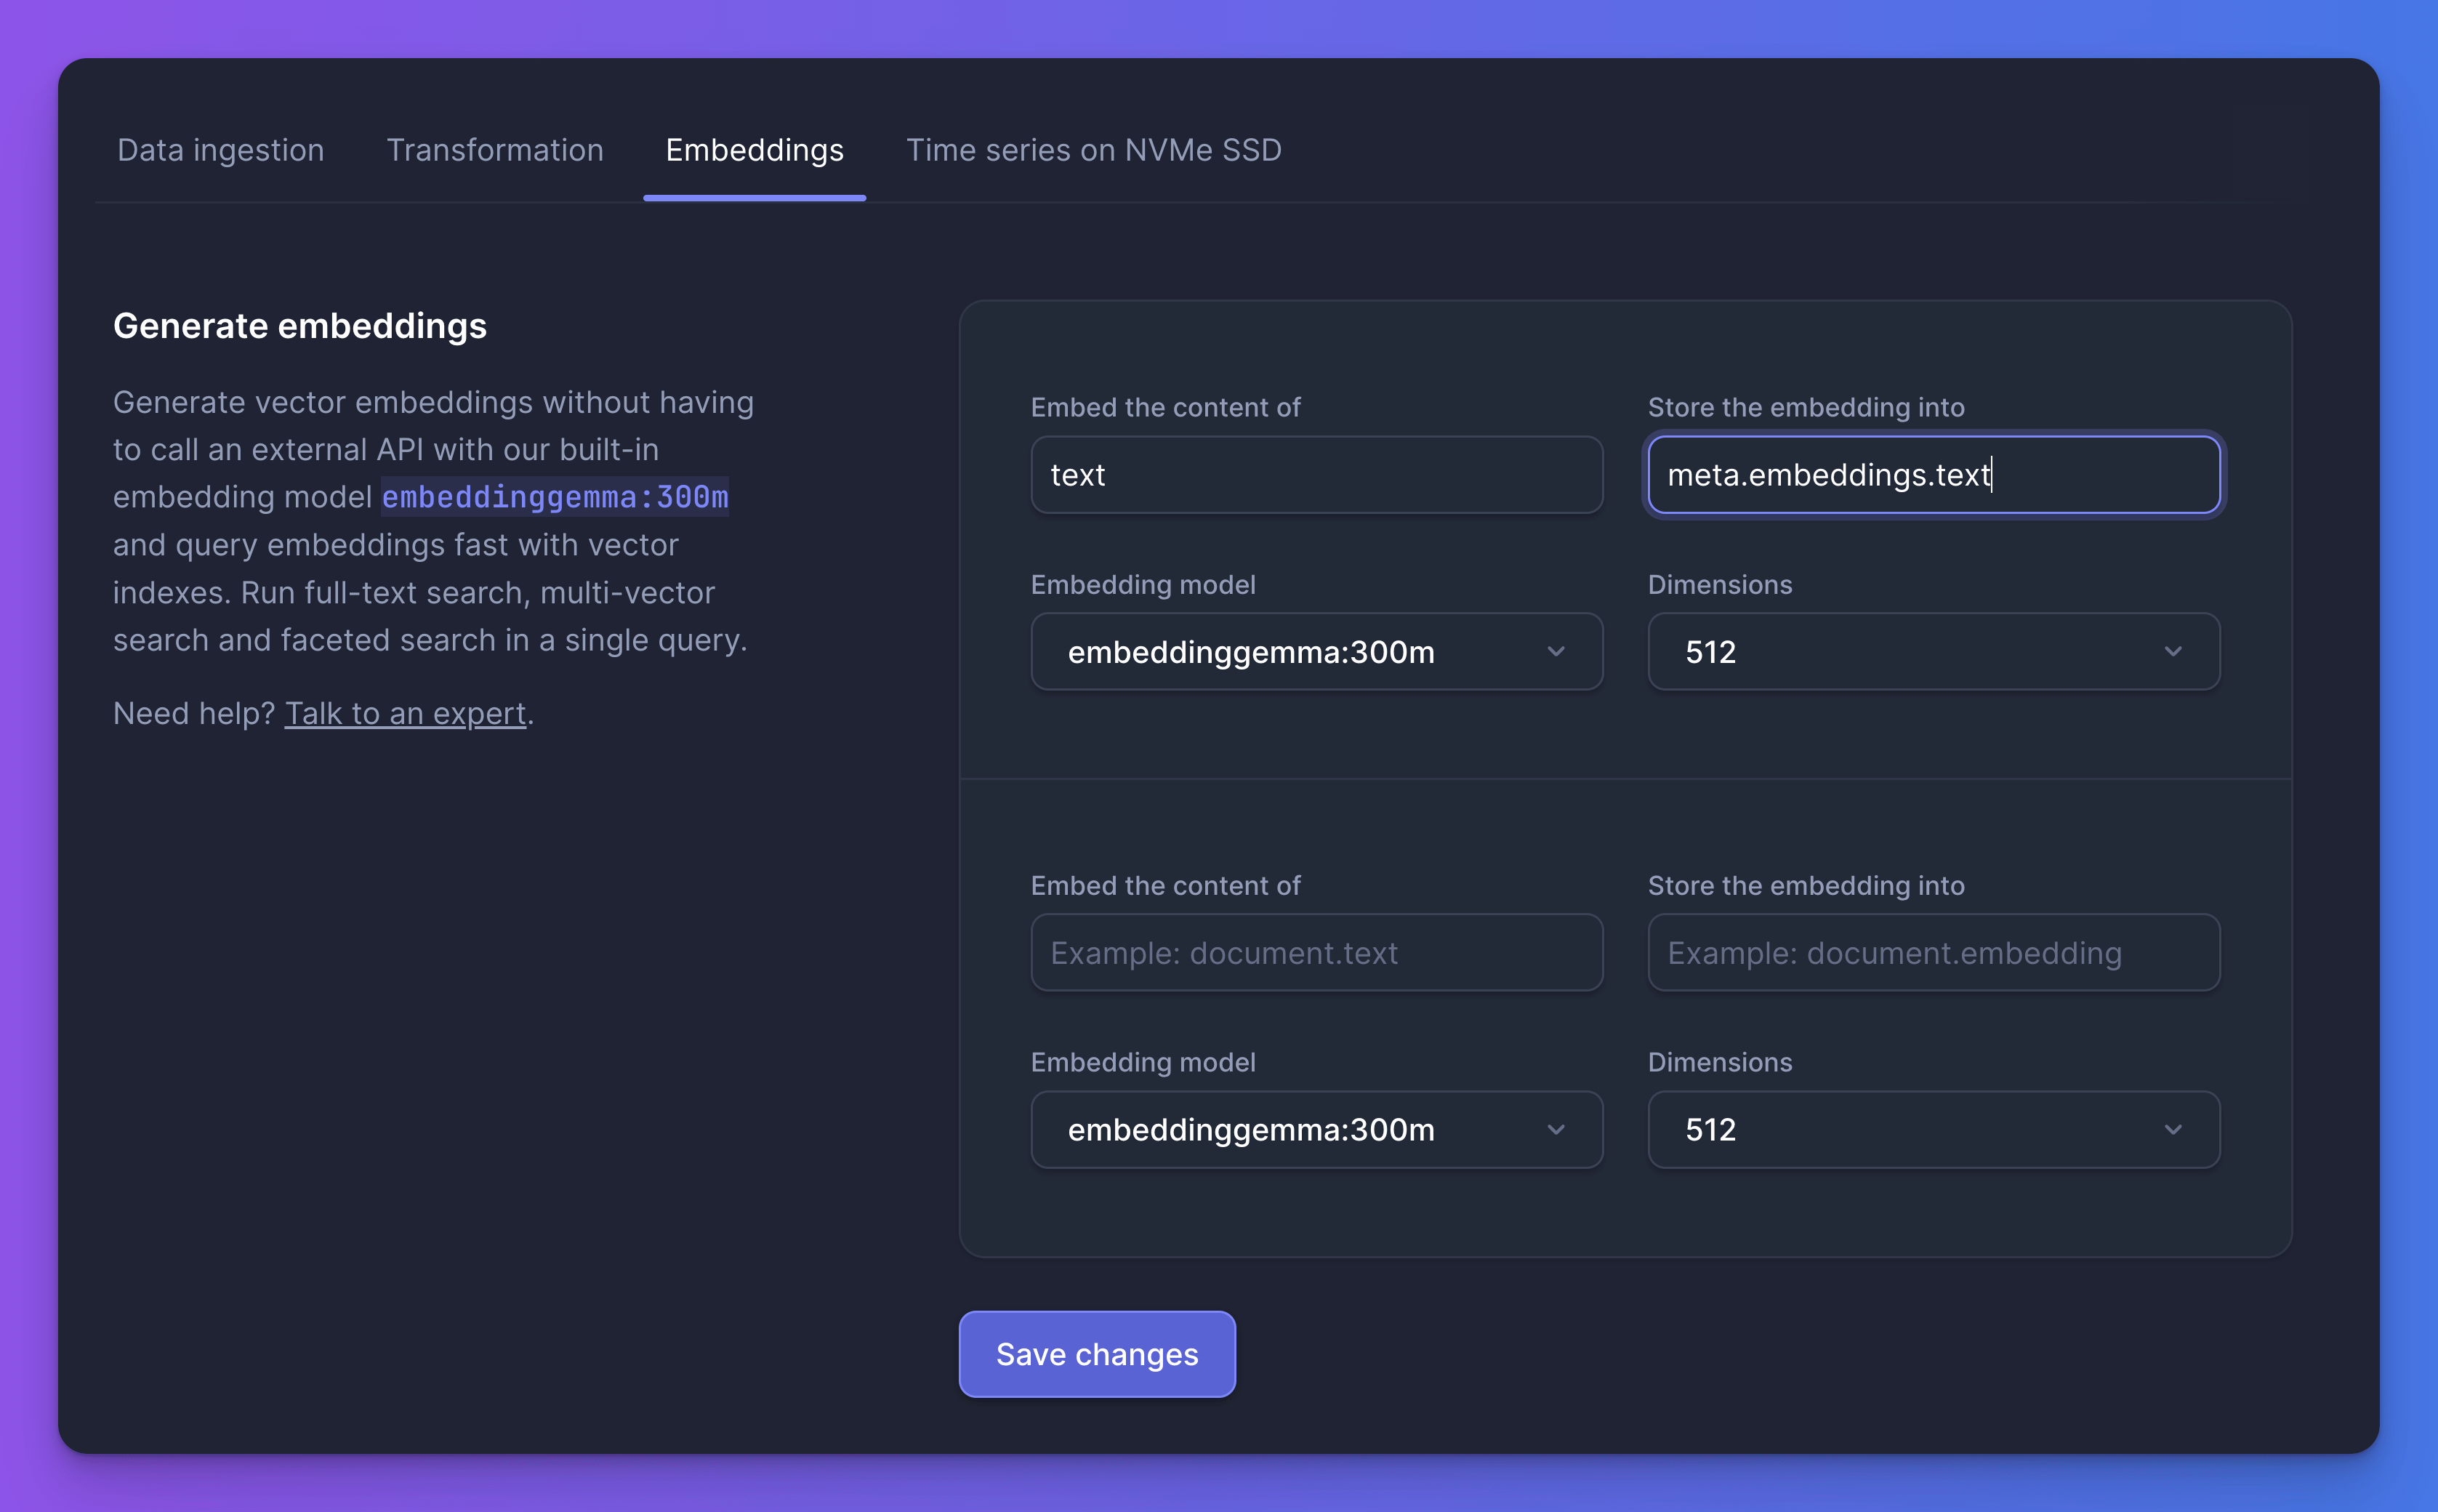
Task: Click the lower dimensions chevron arrow
Action: [x=2173, y=1129]
